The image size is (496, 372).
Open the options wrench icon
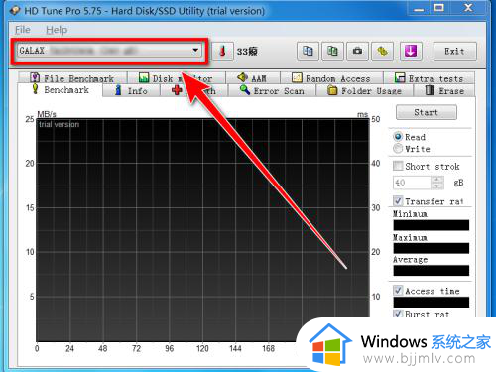pos(382,51)
